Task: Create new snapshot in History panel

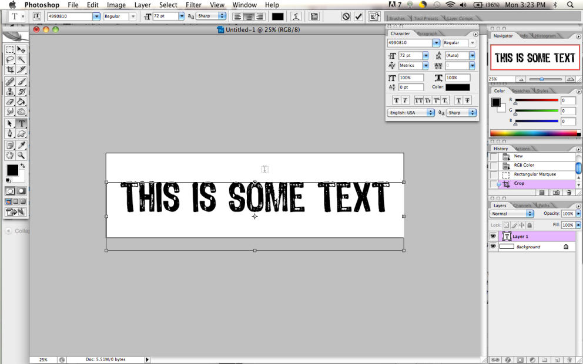Action: [x=556, y=193]
